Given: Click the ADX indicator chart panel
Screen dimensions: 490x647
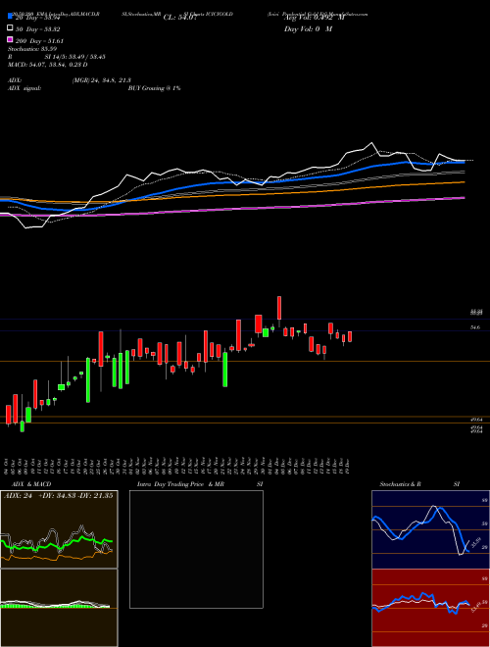Looking at the screenshot, I should point(59,529).
